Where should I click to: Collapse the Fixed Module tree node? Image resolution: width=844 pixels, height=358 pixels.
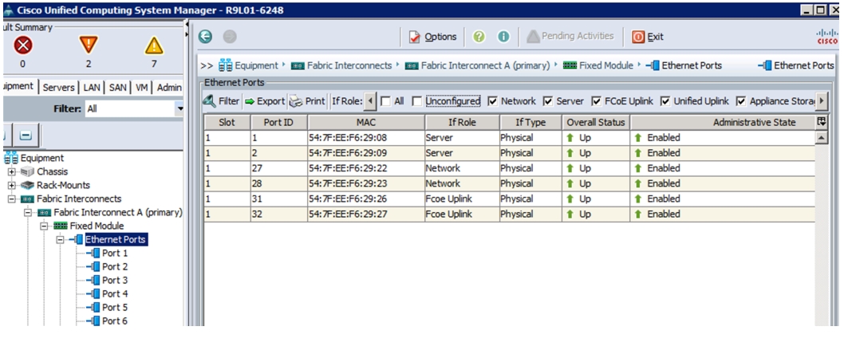[x=45, y=226]
